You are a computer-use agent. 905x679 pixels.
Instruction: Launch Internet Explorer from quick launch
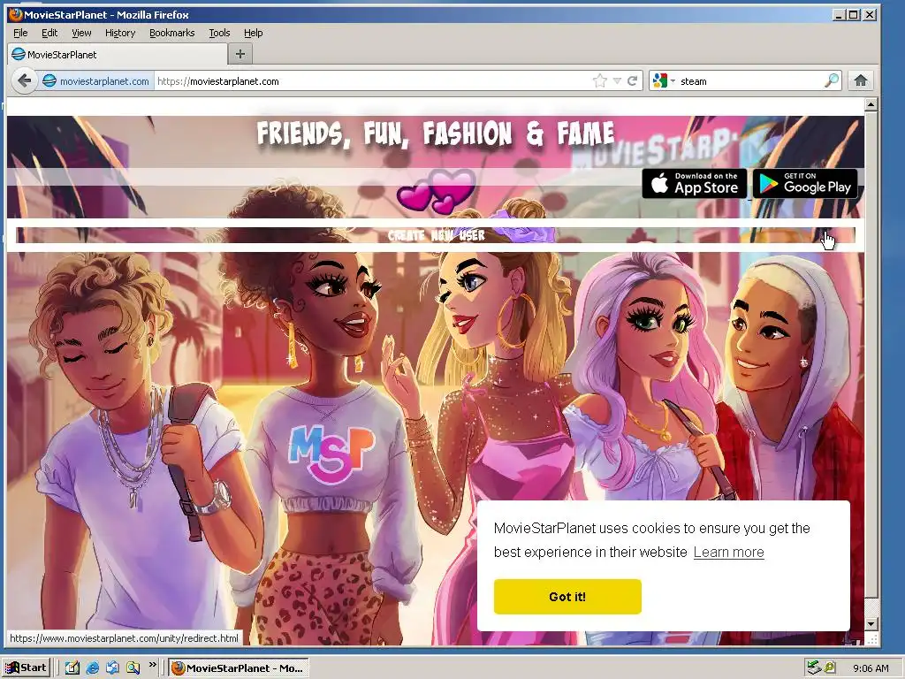click(92, 668)
